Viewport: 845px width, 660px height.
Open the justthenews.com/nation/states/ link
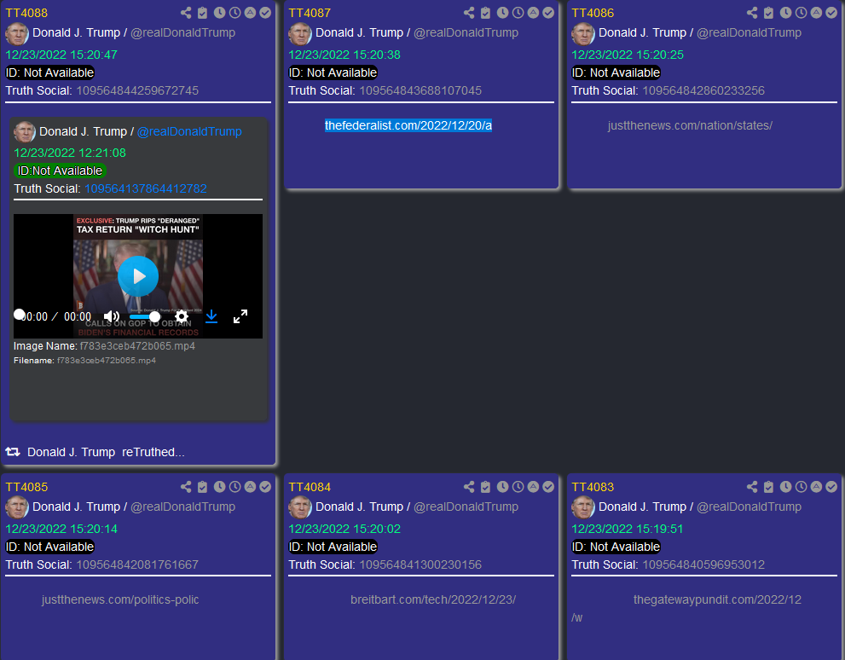[x=690, y=125]
